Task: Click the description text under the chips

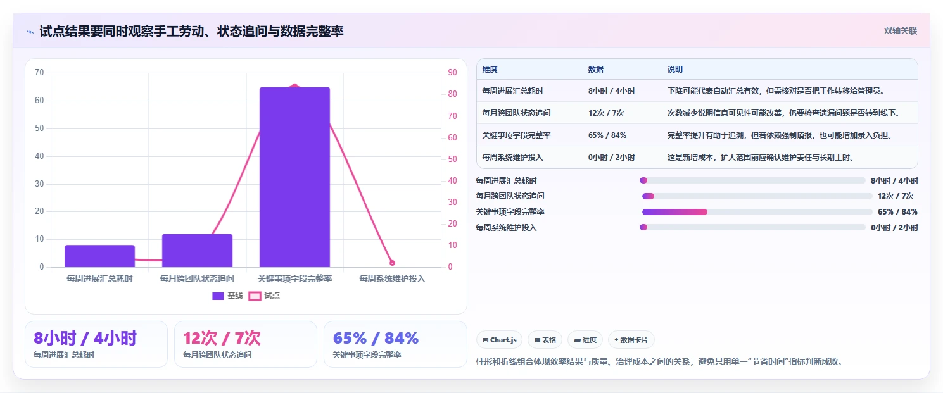Action: [659, 362]
